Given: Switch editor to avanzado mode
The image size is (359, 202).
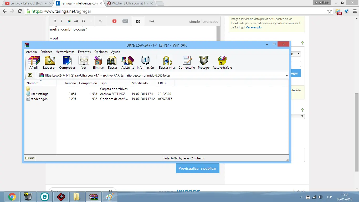Looking at the screenshot, I should click(x=211, y=21).
